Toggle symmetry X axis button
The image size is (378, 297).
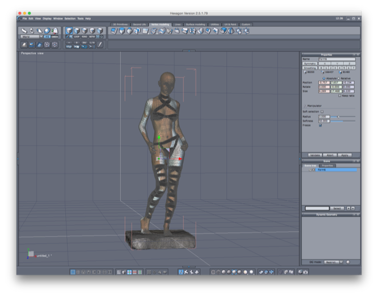[x=325, y=63]
